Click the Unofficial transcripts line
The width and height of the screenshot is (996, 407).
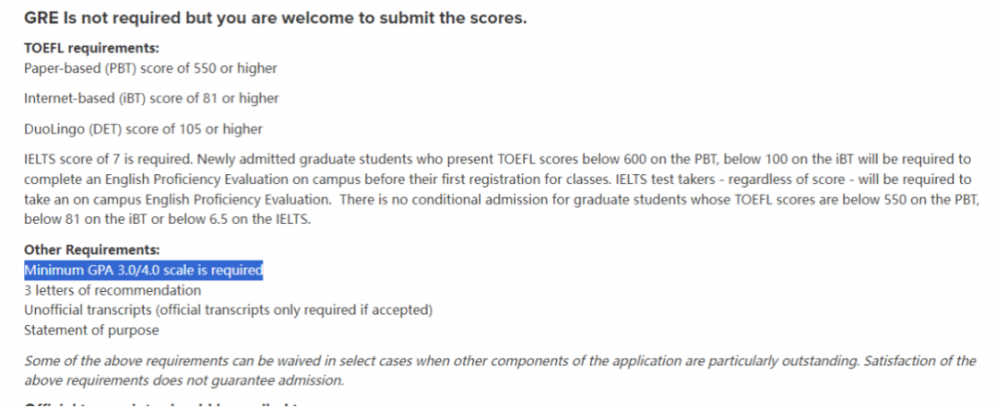click(x=228, y=310)
